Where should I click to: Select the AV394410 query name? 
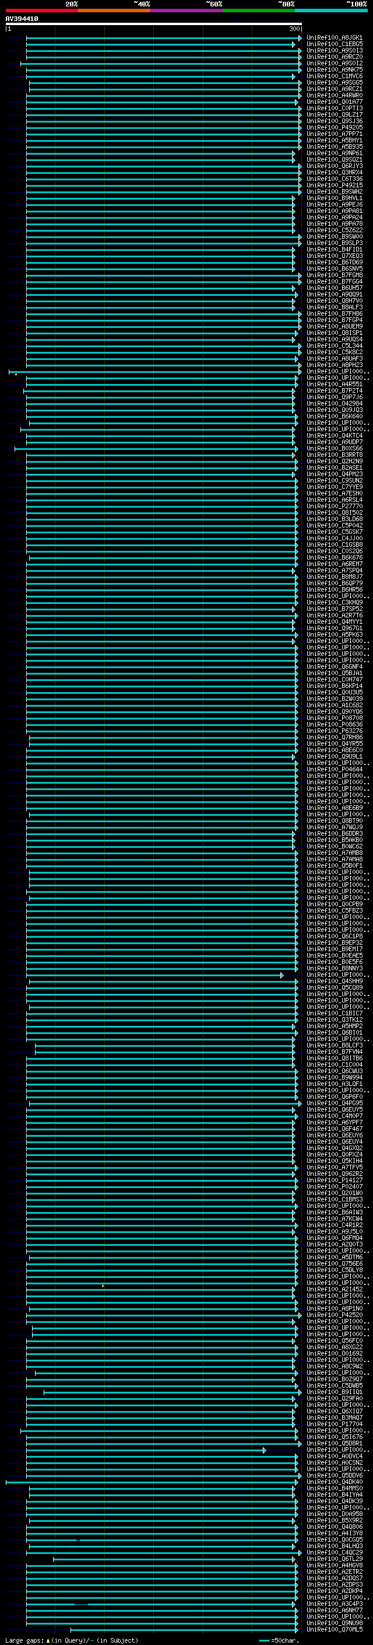tap(22, 19)
